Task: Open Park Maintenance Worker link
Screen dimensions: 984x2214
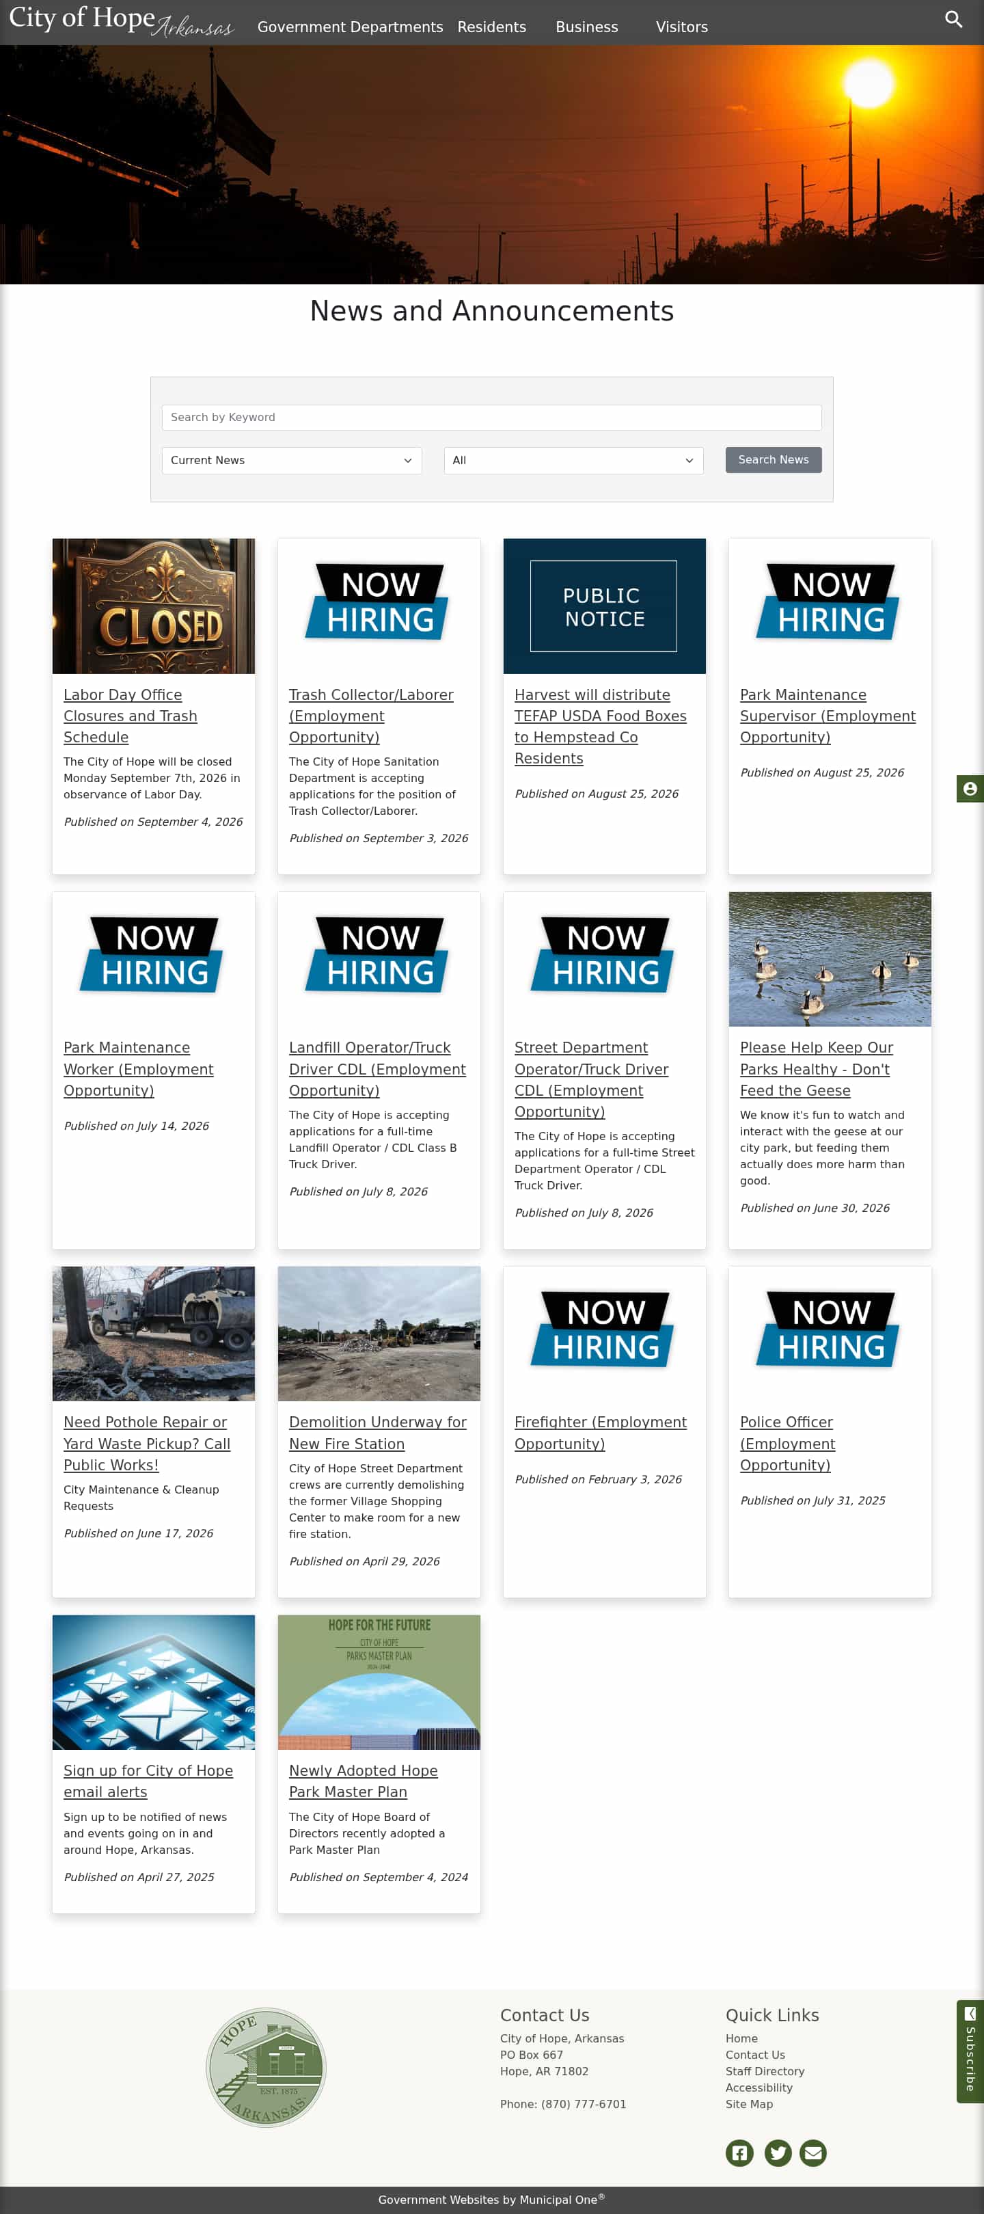Action: click(138, 1068)
